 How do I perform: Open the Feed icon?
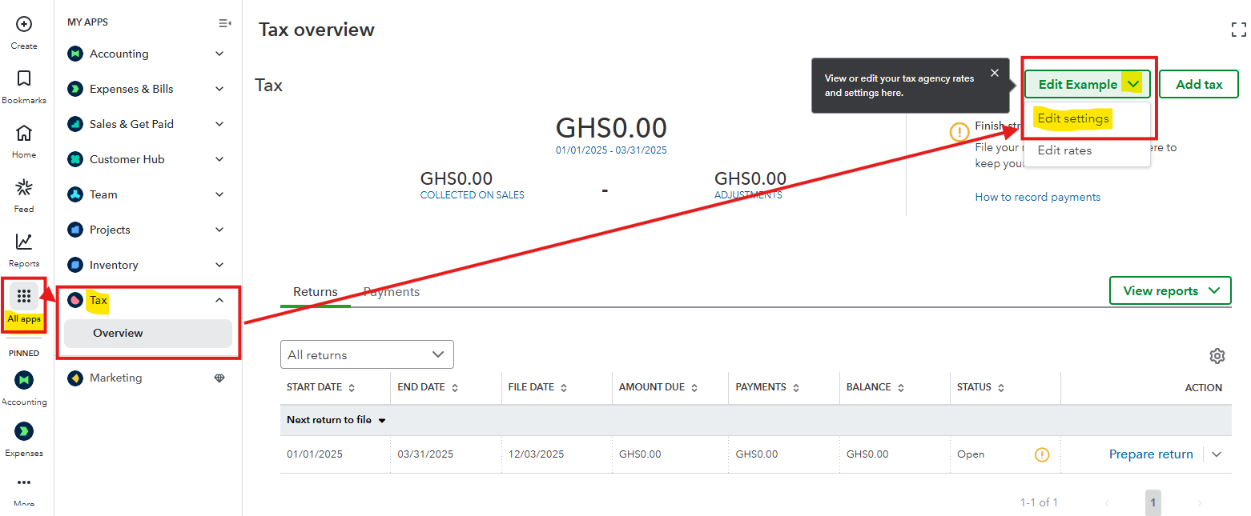coord(24,188)
